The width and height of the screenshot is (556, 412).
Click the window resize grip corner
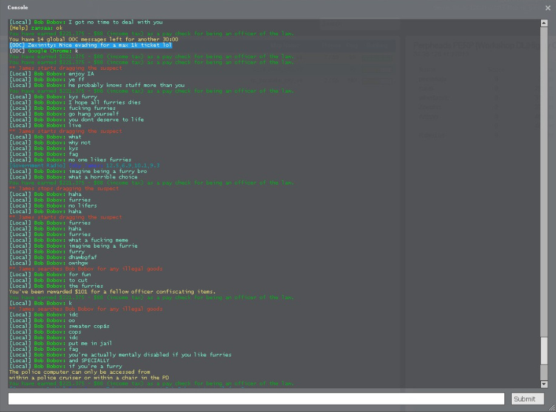[x=551, y=408]
